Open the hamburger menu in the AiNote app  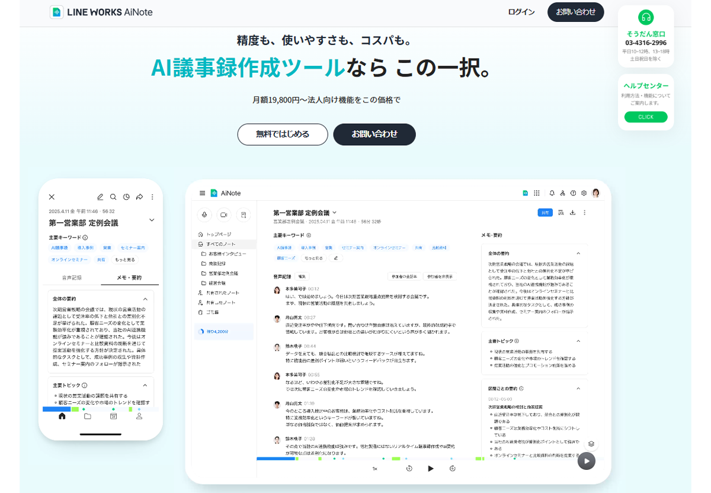202,193
